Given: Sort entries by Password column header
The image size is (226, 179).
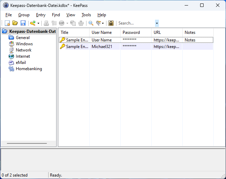Looking at the screenshot, I should (x=136, y=32).
